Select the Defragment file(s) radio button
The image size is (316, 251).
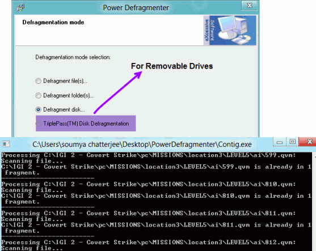(x=38, y=81)
